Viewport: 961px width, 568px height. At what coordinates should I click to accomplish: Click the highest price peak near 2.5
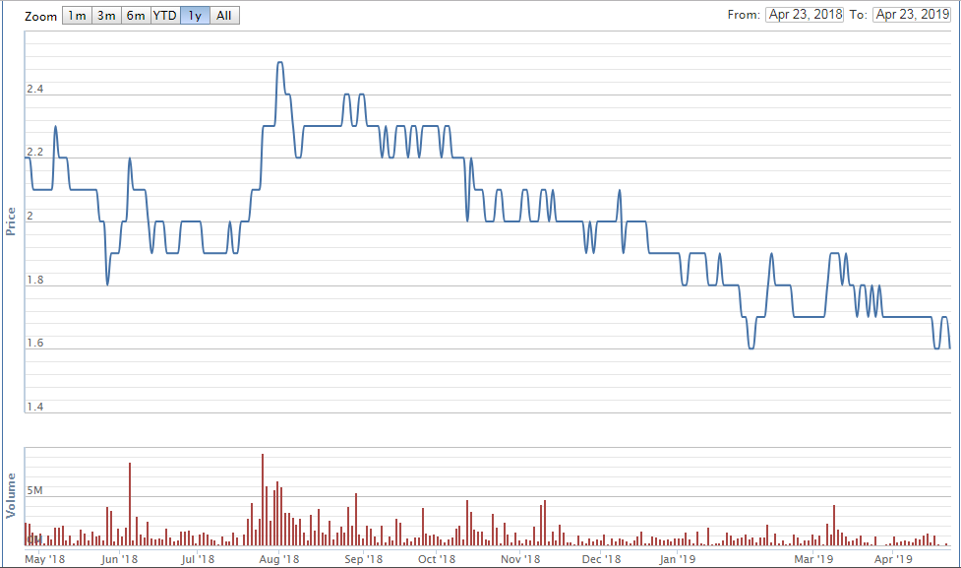click(x=280, y=63)
